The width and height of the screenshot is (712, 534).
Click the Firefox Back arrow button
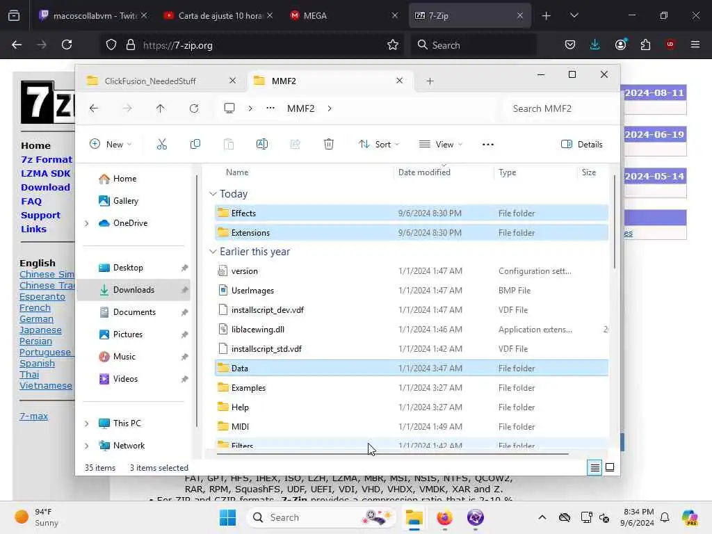17,45
